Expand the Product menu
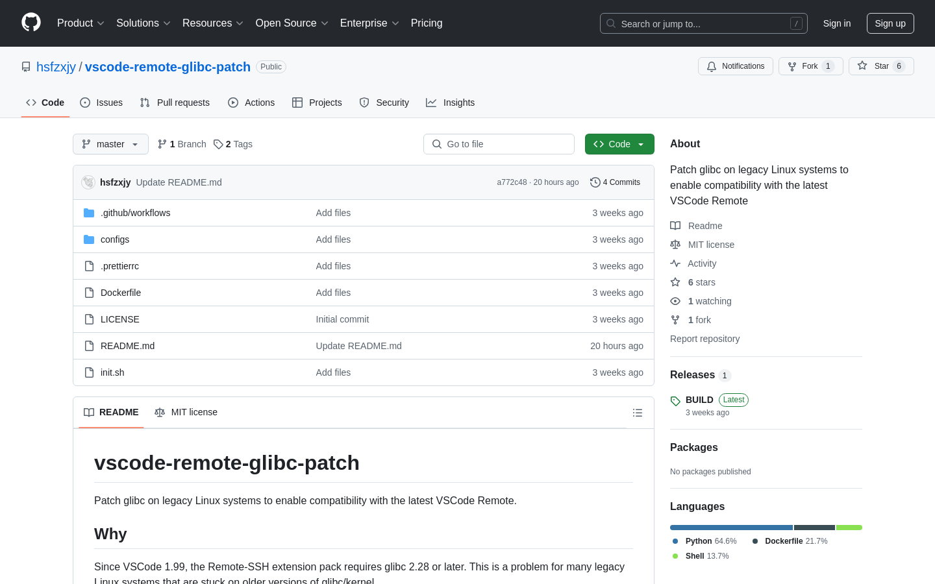 coord(81,23)
